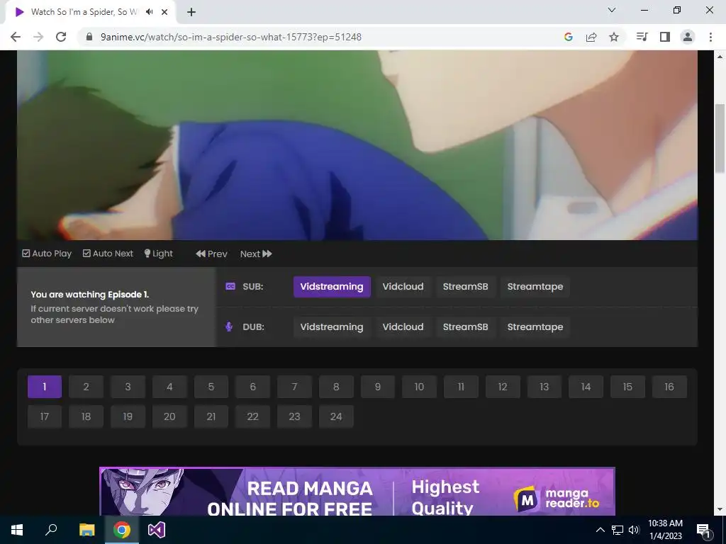Jump to episode 13
This screenshot has height=544, width=726.
pyautogui.click(x=544, y=387)
